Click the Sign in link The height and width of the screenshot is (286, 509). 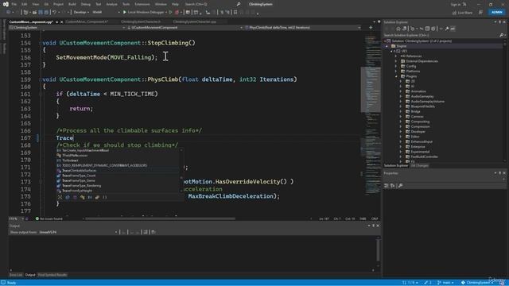(x=456, y=4)
